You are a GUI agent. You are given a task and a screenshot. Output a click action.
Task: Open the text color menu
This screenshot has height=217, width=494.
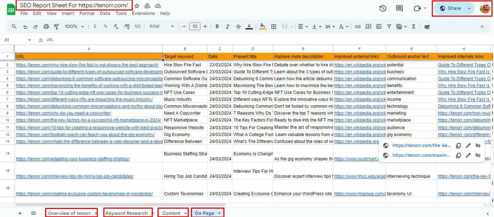click(x=248, y=26)
